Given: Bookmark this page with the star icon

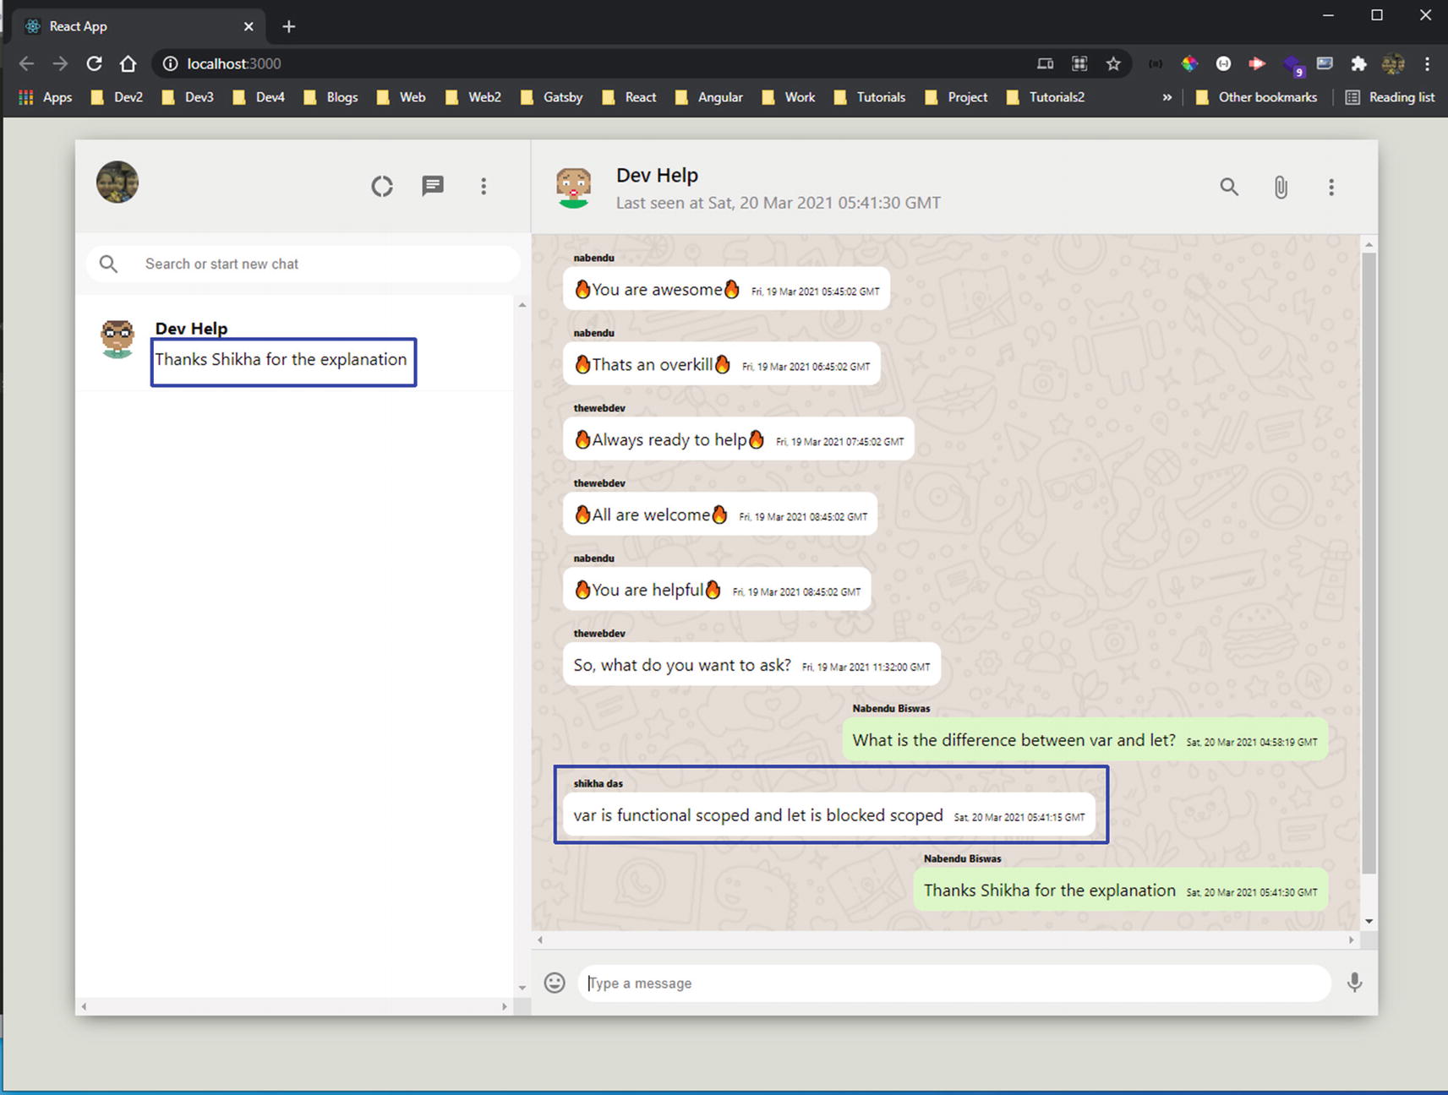Looking at the screenshot, I should [x=1113, y=63].
